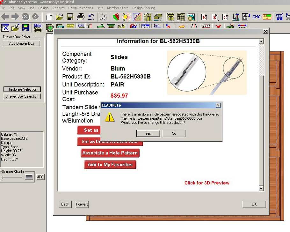Click the Add to My Favorites button
The height and width of the screenshot is (232, 290).
pyautogui.click(x=110, y=165)
